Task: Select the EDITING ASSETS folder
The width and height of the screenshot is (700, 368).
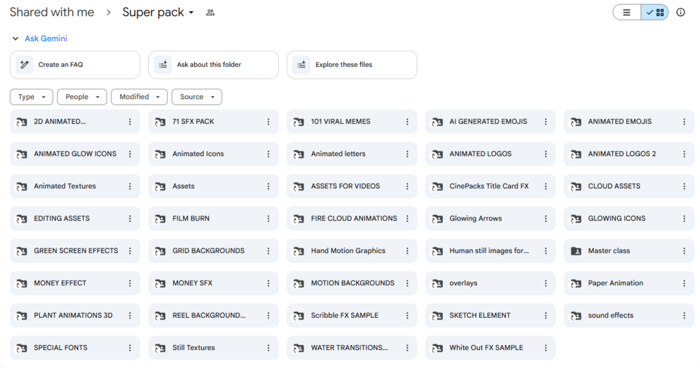Action: point(75,218)
